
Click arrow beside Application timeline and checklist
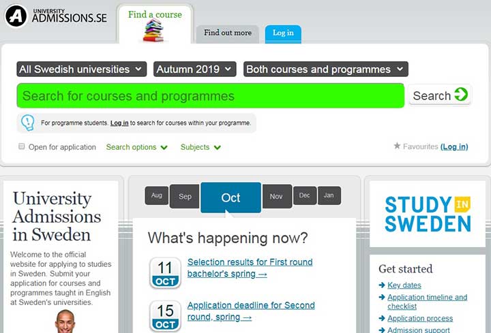tap(382, 297)
